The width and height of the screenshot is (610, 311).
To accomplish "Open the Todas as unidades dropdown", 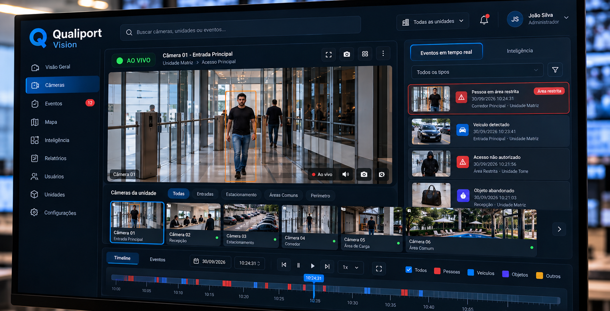I will point(433,22).
